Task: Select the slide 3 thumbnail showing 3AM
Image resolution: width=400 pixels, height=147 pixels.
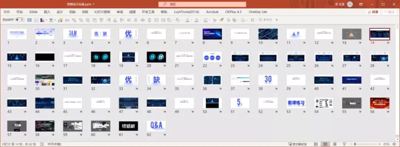Action: (73, 34)
